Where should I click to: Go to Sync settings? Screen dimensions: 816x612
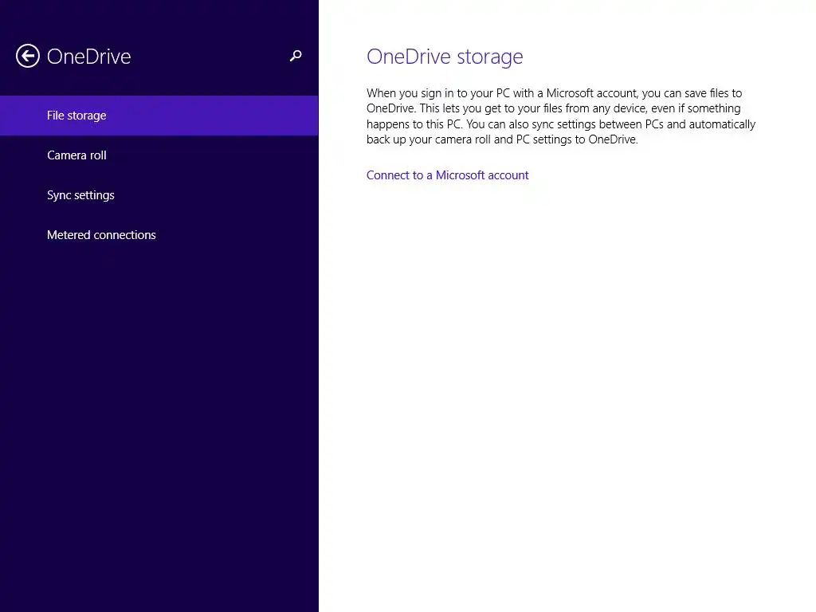(x=159, y=195)
